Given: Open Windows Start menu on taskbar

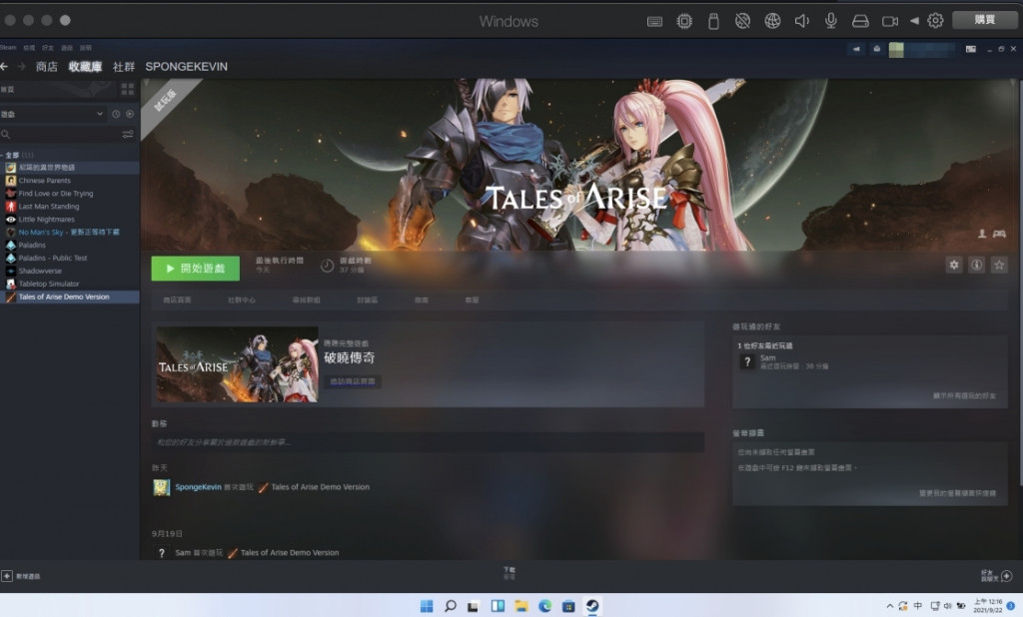Looking at the screenshot, I should tap(427, 606).
